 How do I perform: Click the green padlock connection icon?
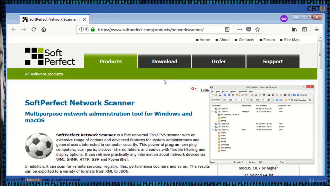click(x=93, y=29)
